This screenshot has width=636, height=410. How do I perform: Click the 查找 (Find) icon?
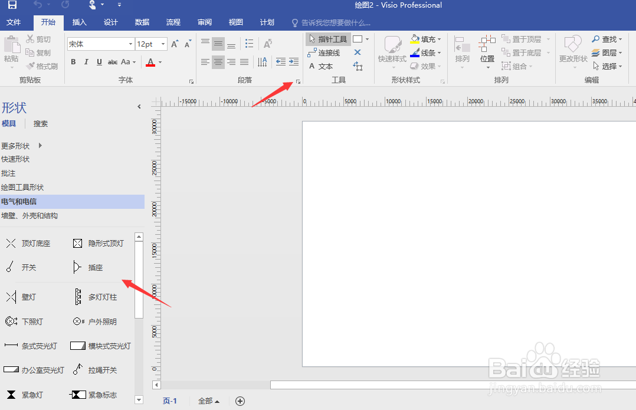click(607, 39)
